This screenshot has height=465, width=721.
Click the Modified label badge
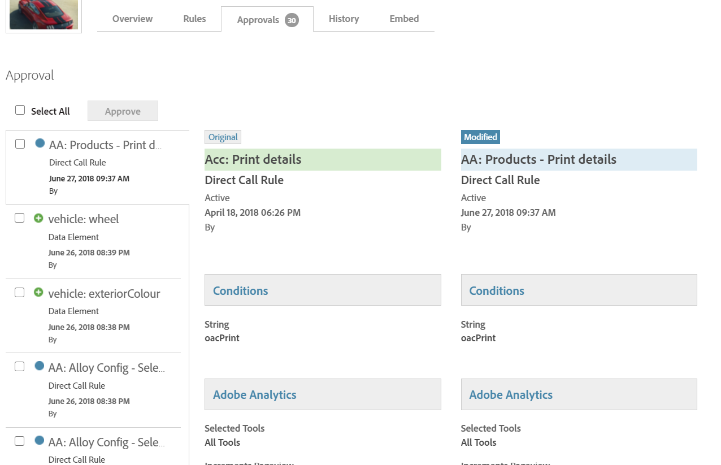click(480, 137)
